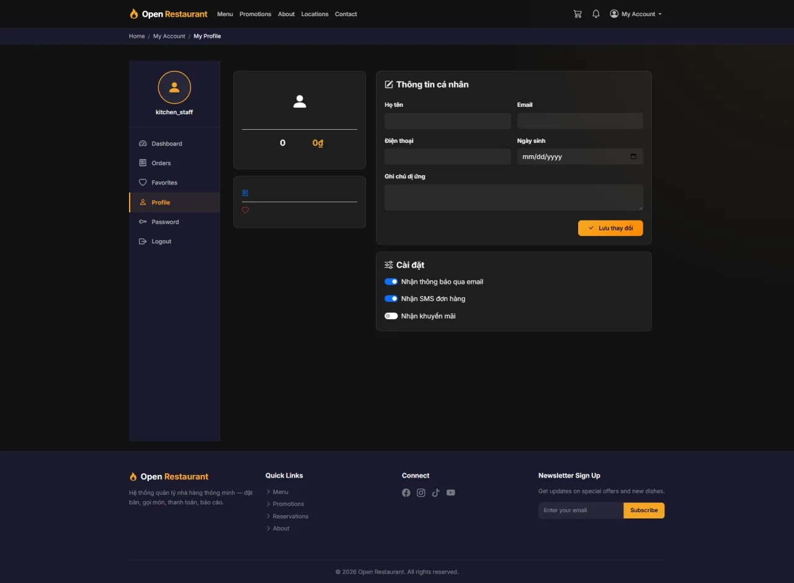Select Logout in the sidebar

pos(174,242)
